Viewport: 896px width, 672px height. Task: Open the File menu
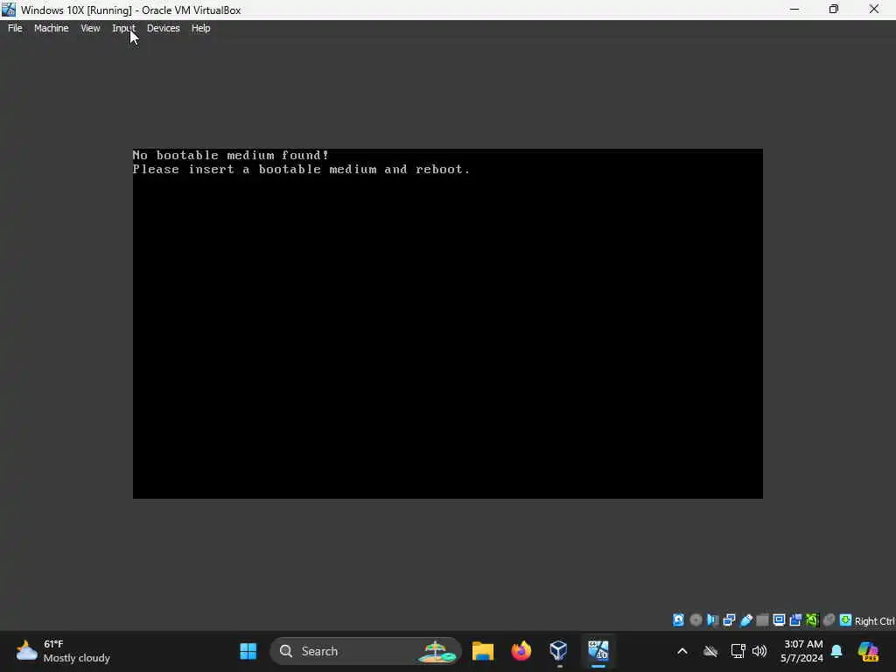(15, 28)
